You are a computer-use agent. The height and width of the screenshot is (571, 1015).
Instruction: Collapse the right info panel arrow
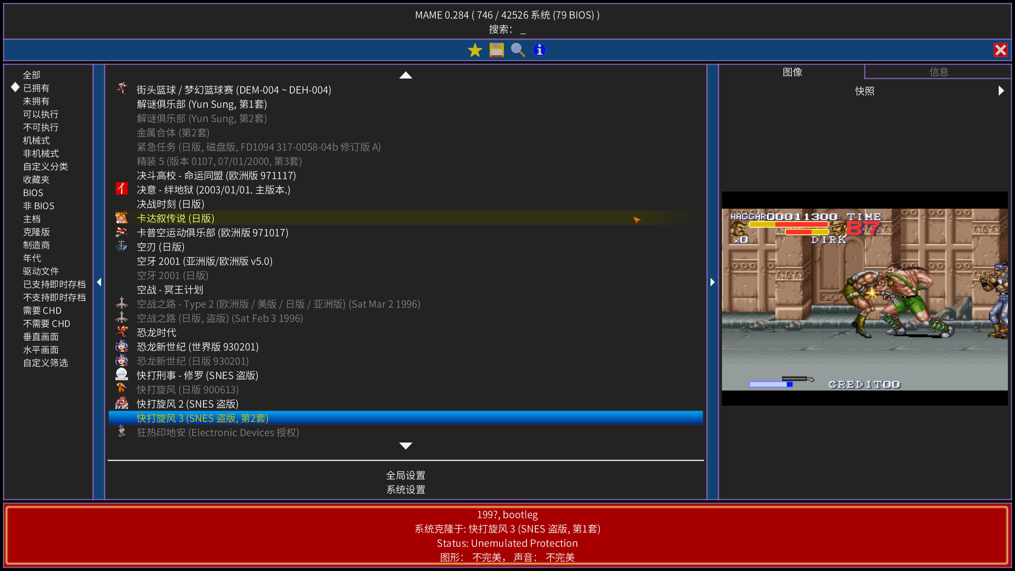click(712, 282)
